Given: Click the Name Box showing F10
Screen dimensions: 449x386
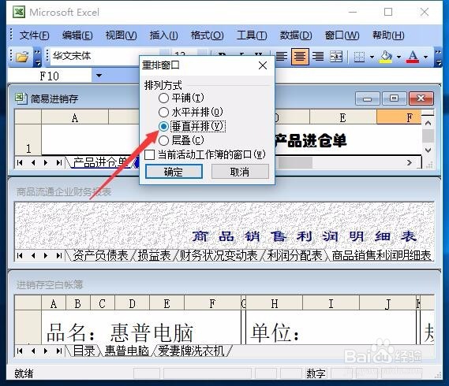Looking at the screenshot, I should 50,76.
